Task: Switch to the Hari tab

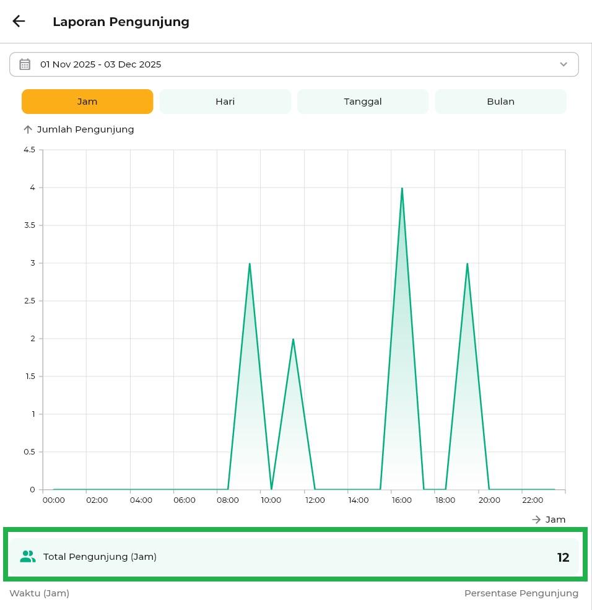Action: pos(225,102)
